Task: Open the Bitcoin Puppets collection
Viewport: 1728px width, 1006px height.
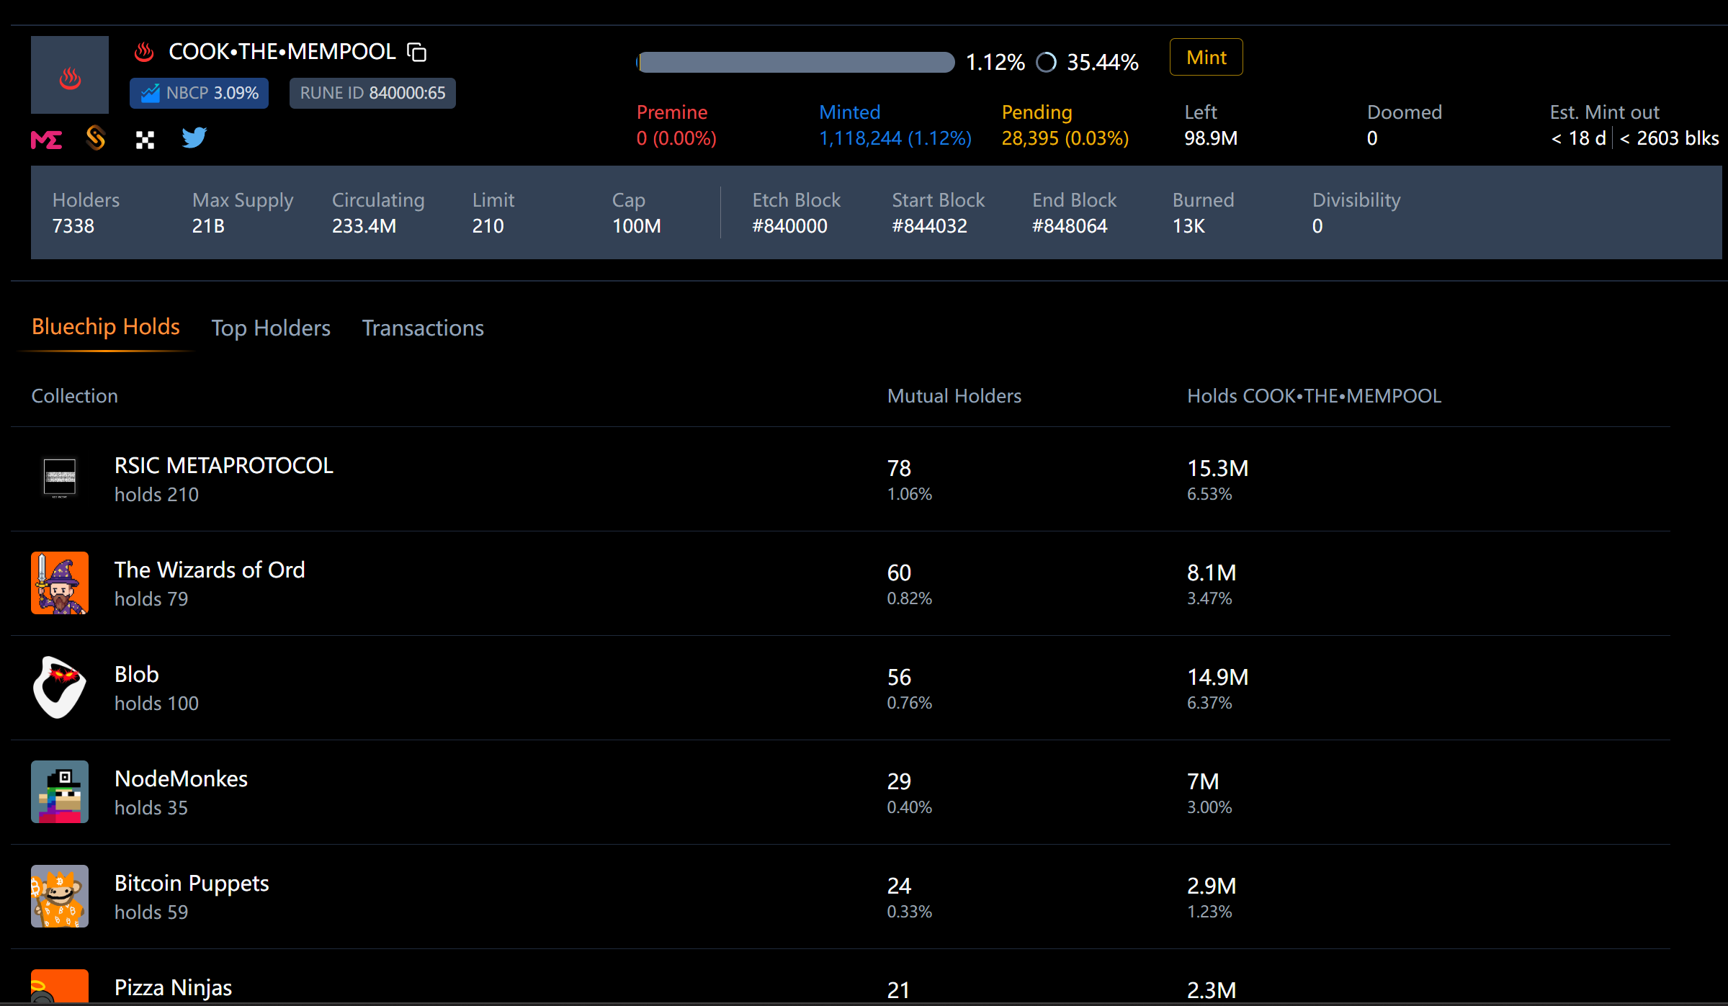Action: (x=192, y=884)
